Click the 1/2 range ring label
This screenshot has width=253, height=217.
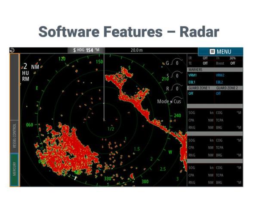click(x=111, y=129)
